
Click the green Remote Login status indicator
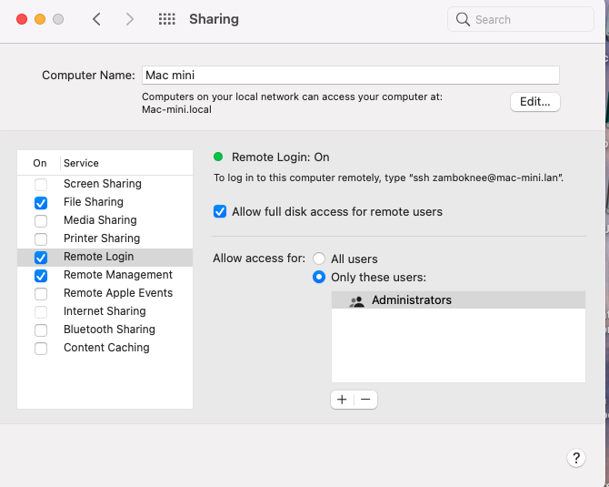(218, 157)
